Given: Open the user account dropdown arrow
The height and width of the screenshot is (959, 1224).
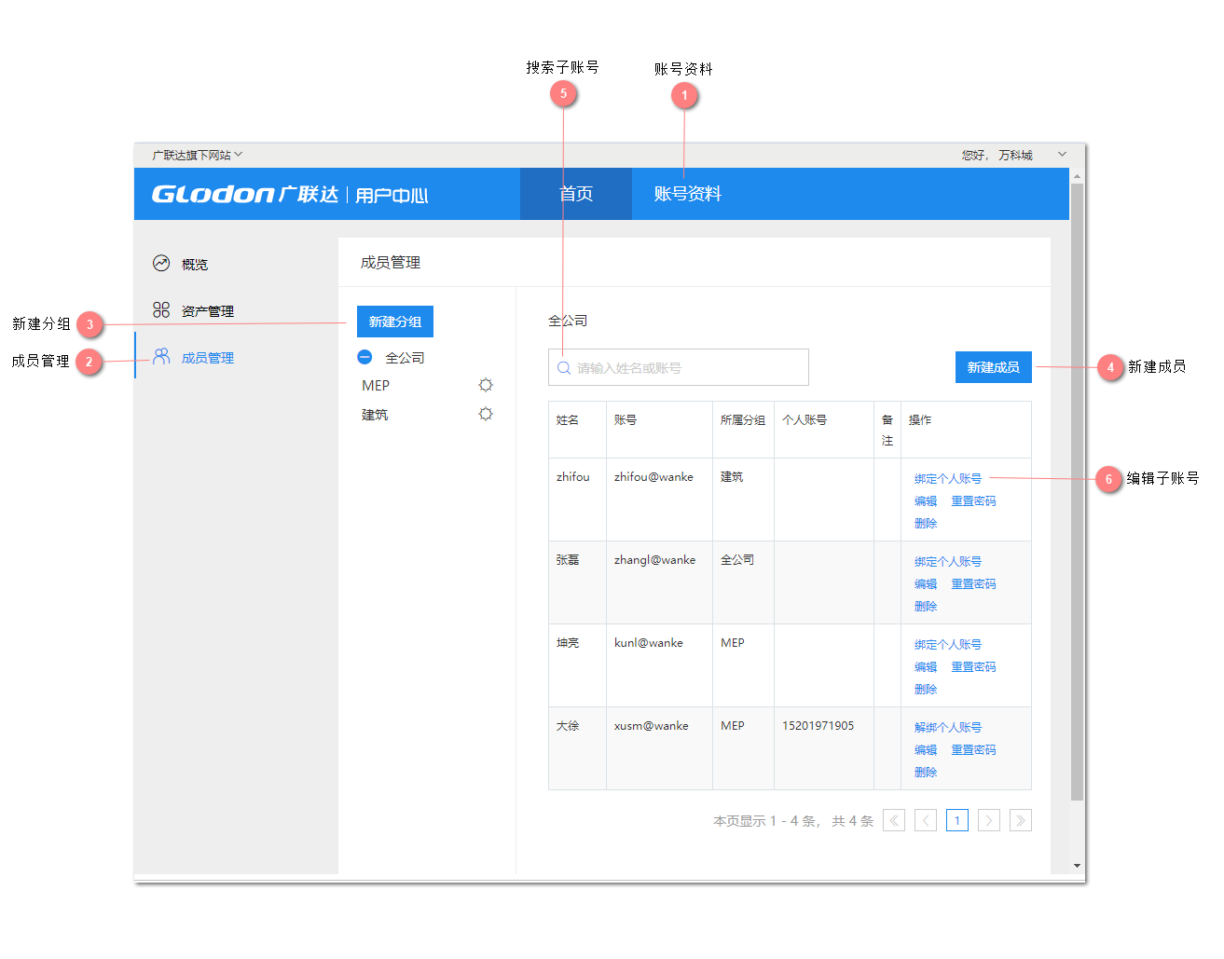Looking at the screenshot, I should click(x=1062, y=155).
